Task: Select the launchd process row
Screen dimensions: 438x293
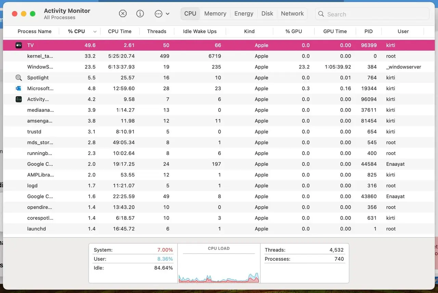Action: (x=219, y=229)
